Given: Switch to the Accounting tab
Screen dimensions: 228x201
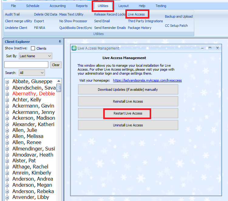Looking at the screenshot, I should [57, 6].
